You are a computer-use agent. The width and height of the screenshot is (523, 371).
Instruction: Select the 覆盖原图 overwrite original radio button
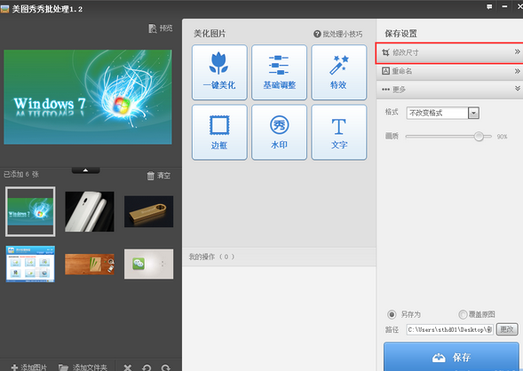coord(463,314)
